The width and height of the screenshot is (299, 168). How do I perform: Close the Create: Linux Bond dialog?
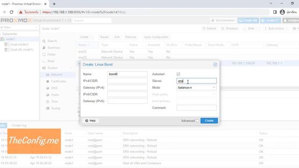[x=215, y=64]
